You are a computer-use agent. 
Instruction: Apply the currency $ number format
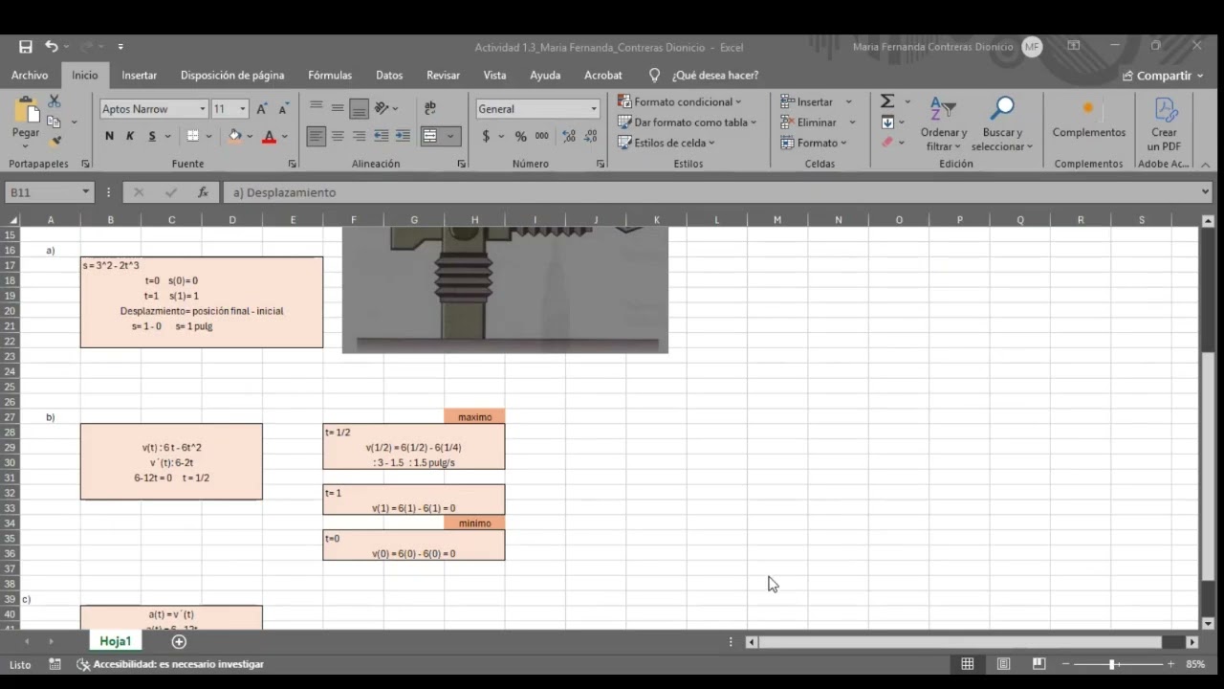(486, 136)
